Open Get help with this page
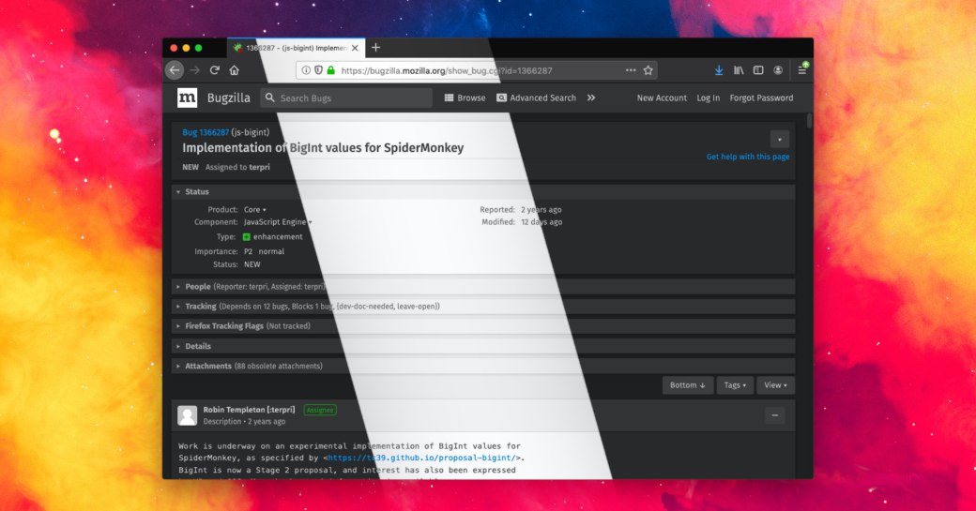 pyautogui.click(x=748, y=157)
